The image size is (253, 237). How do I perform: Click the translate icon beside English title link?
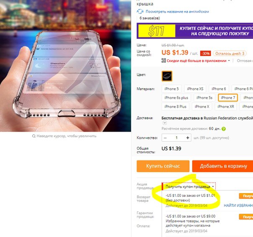pos(140,11)
